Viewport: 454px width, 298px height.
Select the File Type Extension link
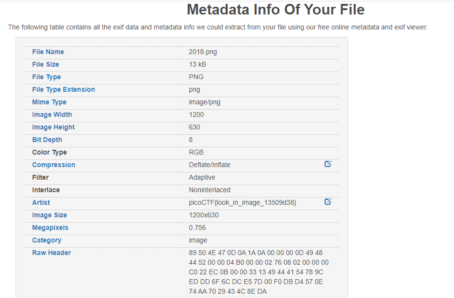[x=63, y=89]
